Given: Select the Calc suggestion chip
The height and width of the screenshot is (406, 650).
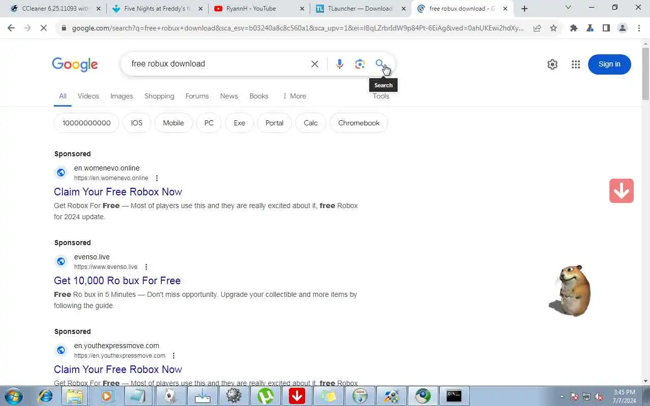Looking at the screenshot, I should click(x=311, y=123).
